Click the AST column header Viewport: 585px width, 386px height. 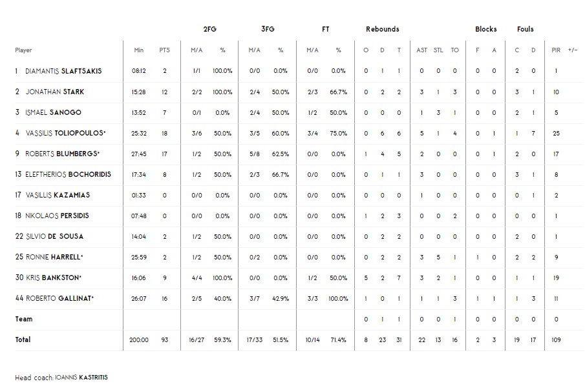coord(421,50)
